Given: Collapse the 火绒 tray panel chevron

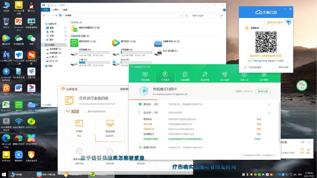Looking at the screenshot, I should point(309,142).
